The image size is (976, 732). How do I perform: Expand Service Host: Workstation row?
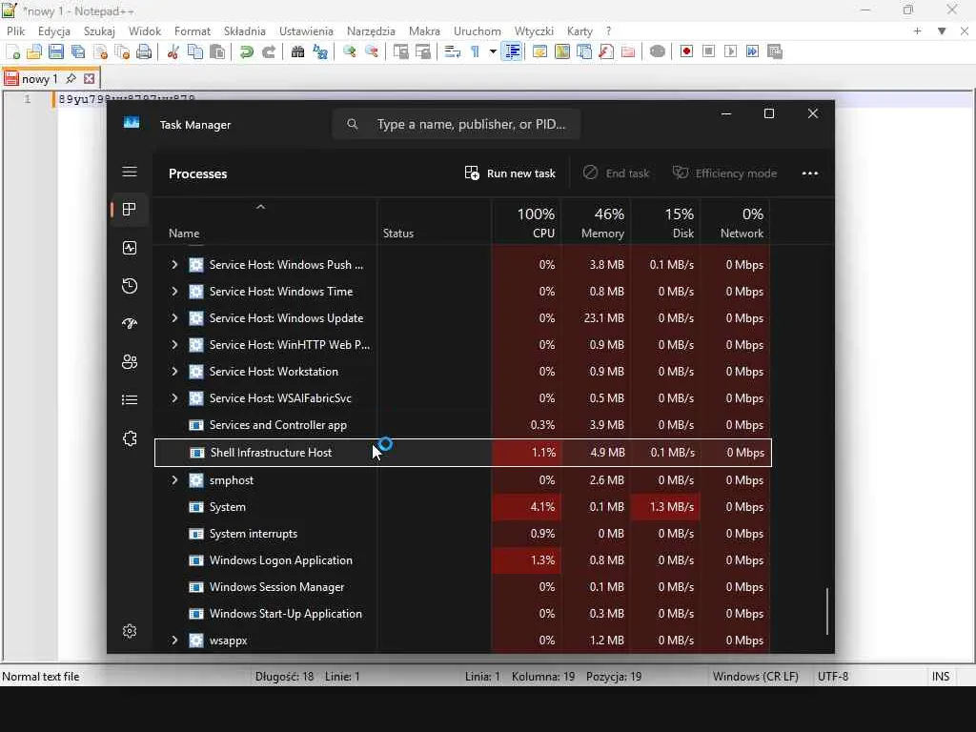[x=174, y=372]
